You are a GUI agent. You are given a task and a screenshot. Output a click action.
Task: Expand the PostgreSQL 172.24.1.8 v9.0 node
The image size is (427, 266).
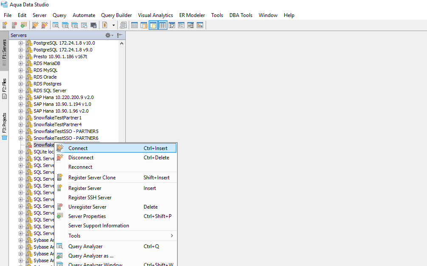[x=20, y=50]
